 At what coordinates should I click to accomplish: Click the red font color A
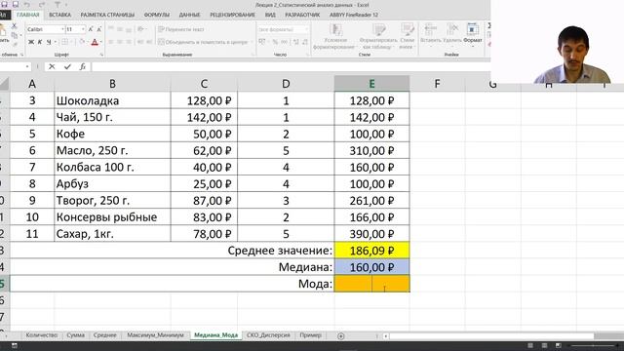click(x=95, y=42)
